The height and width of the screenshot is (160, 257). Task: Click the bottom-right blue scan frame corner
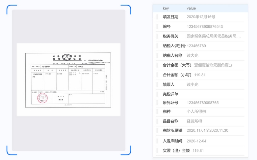(x=126, y=150)
